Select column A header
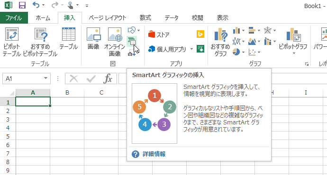 (33, 93)
